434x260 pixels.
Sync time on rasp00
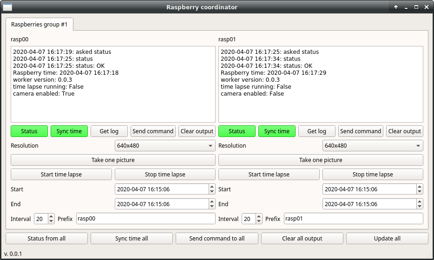(69, 131)
